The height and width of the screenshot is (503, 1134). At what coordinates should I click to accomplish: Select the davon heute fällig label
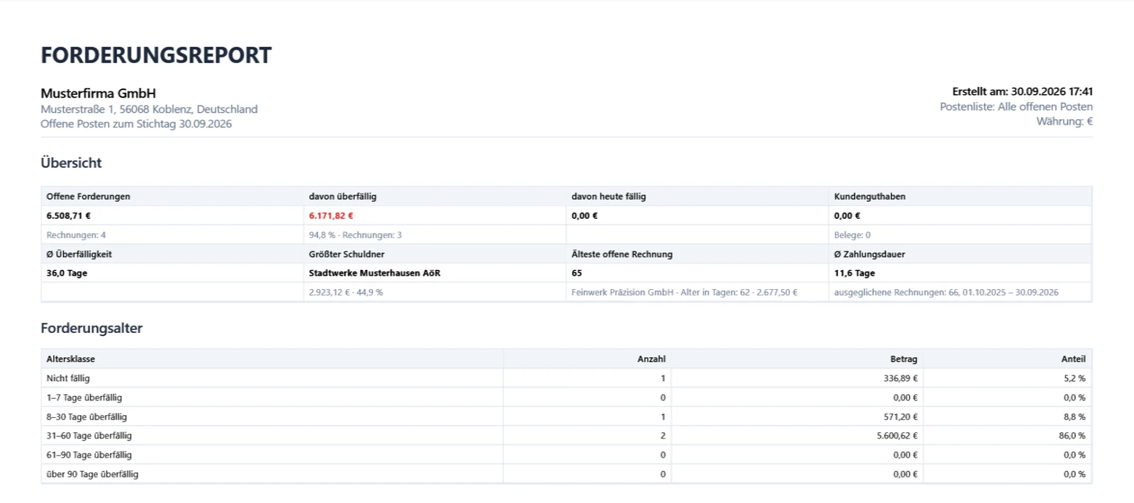[609, 196]
